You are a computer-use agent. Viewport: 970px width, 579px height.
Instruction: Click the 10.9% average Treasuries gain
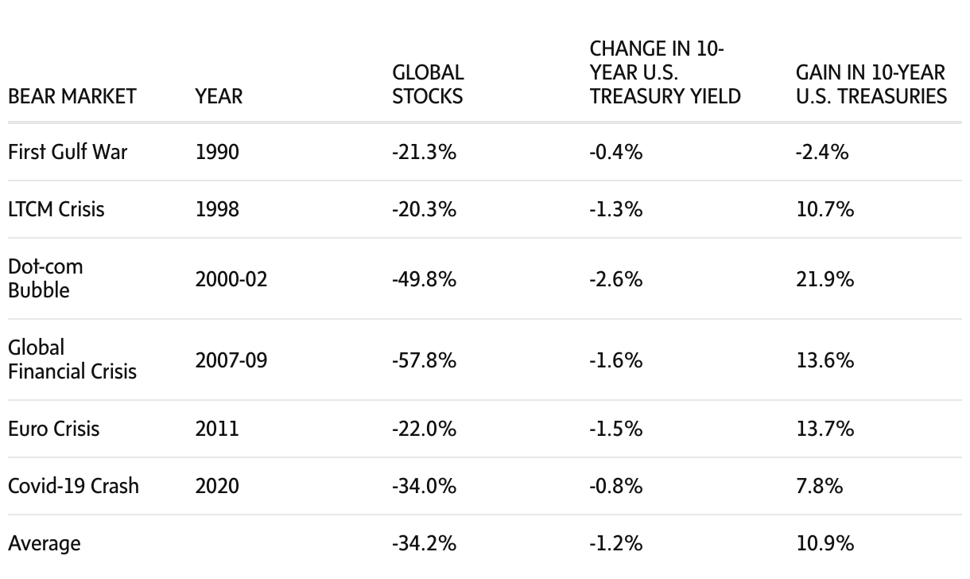click(824, 543)
